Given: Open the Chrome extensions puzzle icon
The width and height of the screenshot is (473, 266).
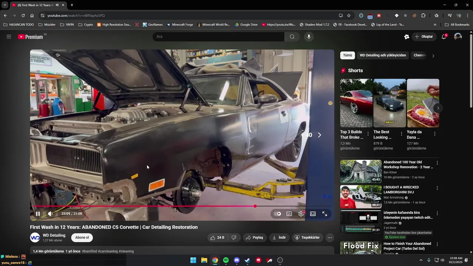Looking at the screenshot, I should tap(423, 16).
